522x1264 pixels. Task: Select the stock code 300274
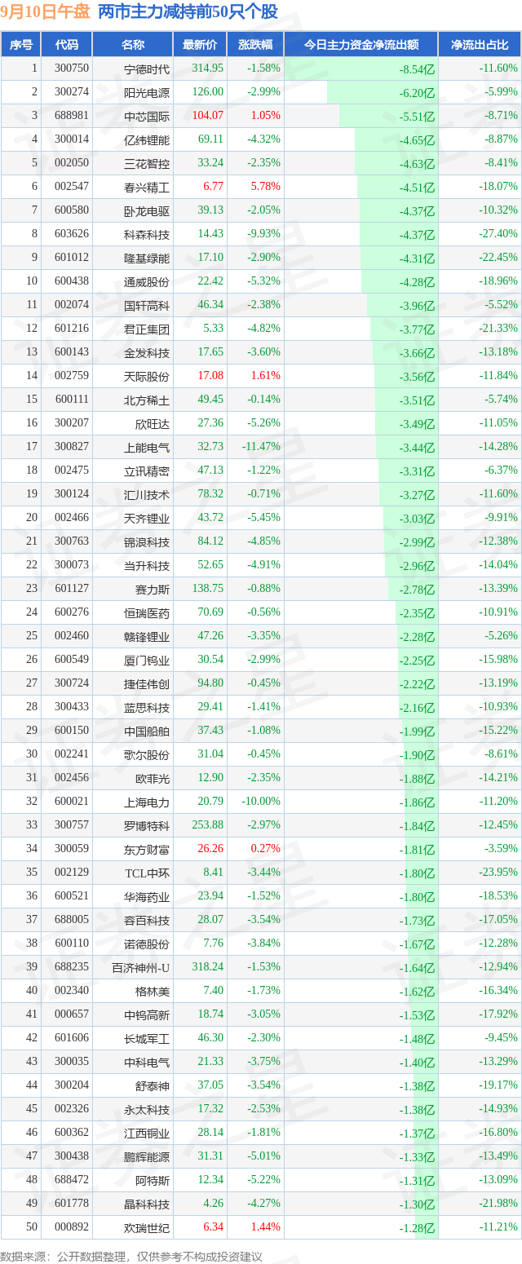(x=72, y=93)
